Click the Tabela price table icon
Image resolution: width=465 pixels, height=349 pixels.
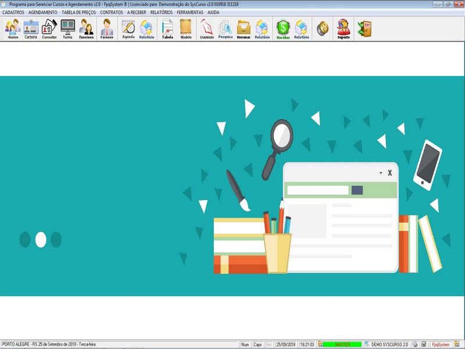(167, 29)
